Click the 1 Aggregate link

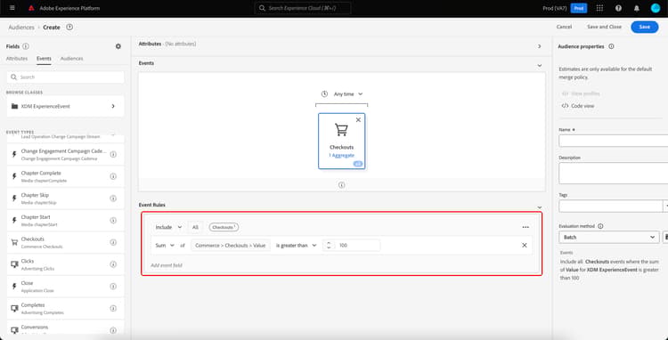[x=341, y=156]
